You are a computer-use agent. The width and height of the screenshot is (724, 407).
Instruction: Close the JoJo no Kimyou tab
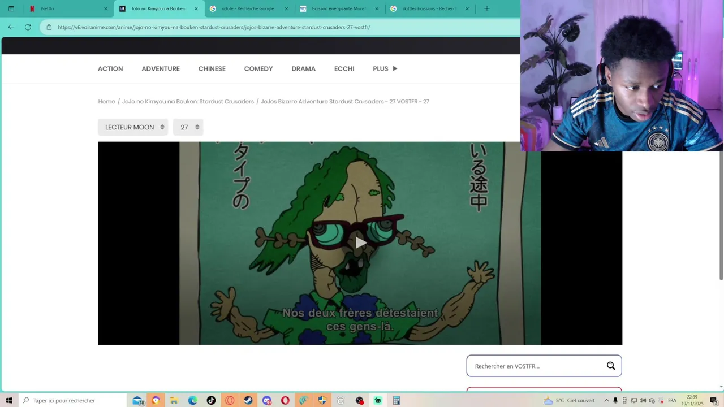pos(196,8)
